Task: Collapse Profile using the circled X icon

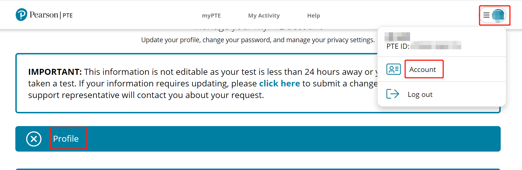Action: [34, 139]
